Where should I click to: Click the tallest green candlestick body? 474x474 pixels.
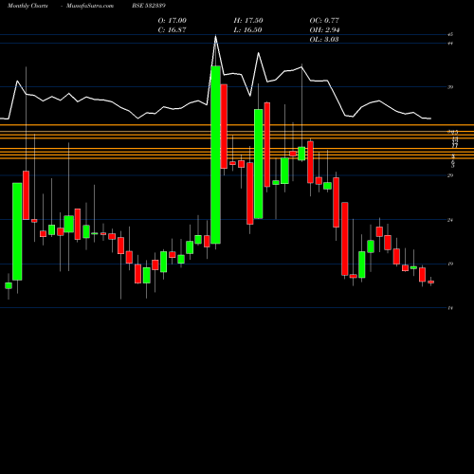(x=216, y=155)
